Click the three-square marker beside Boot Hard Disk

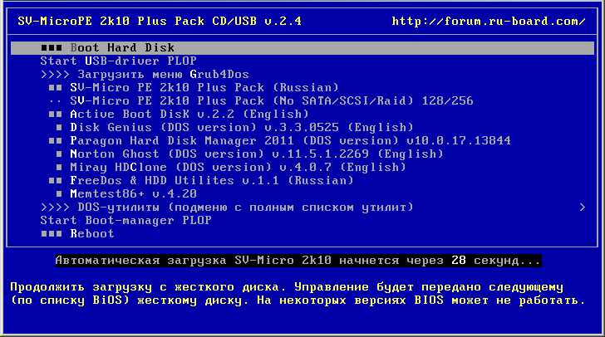tap(52, 48)
